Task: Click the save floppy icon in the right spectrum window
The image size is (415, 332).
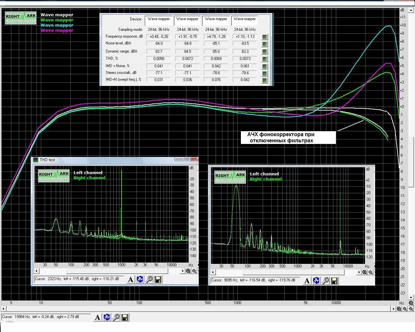Action: pos(334,281)
